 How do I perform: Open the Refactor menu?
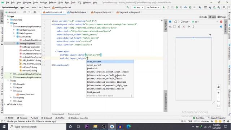click(x=53, y=3)
